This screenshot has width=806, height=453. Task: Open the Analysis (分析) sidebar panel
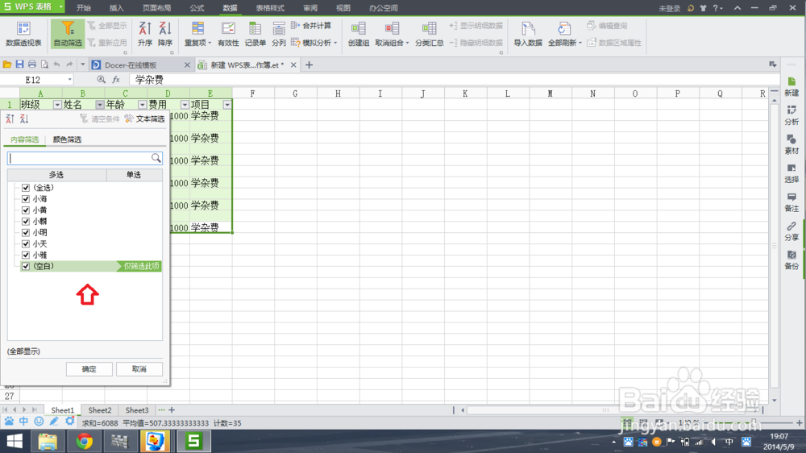point(791,115)
